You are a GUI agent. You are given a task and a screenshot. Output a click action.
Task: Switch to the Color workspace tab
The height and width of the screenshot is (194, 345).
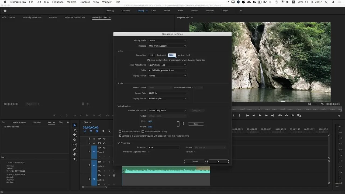[154, 11]
